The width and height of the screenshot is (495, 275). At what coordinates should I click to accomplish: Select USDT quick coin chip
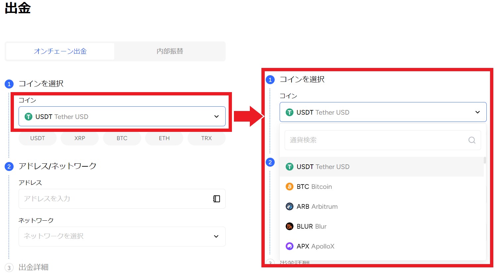pyautogui.click(x=37, y=138)
